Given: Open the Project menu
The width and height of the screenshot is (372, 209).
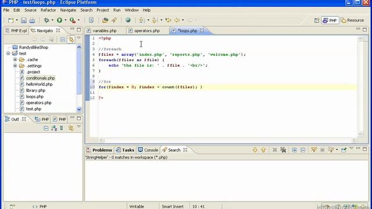Looking at the screenshot, I should [103, 10].
